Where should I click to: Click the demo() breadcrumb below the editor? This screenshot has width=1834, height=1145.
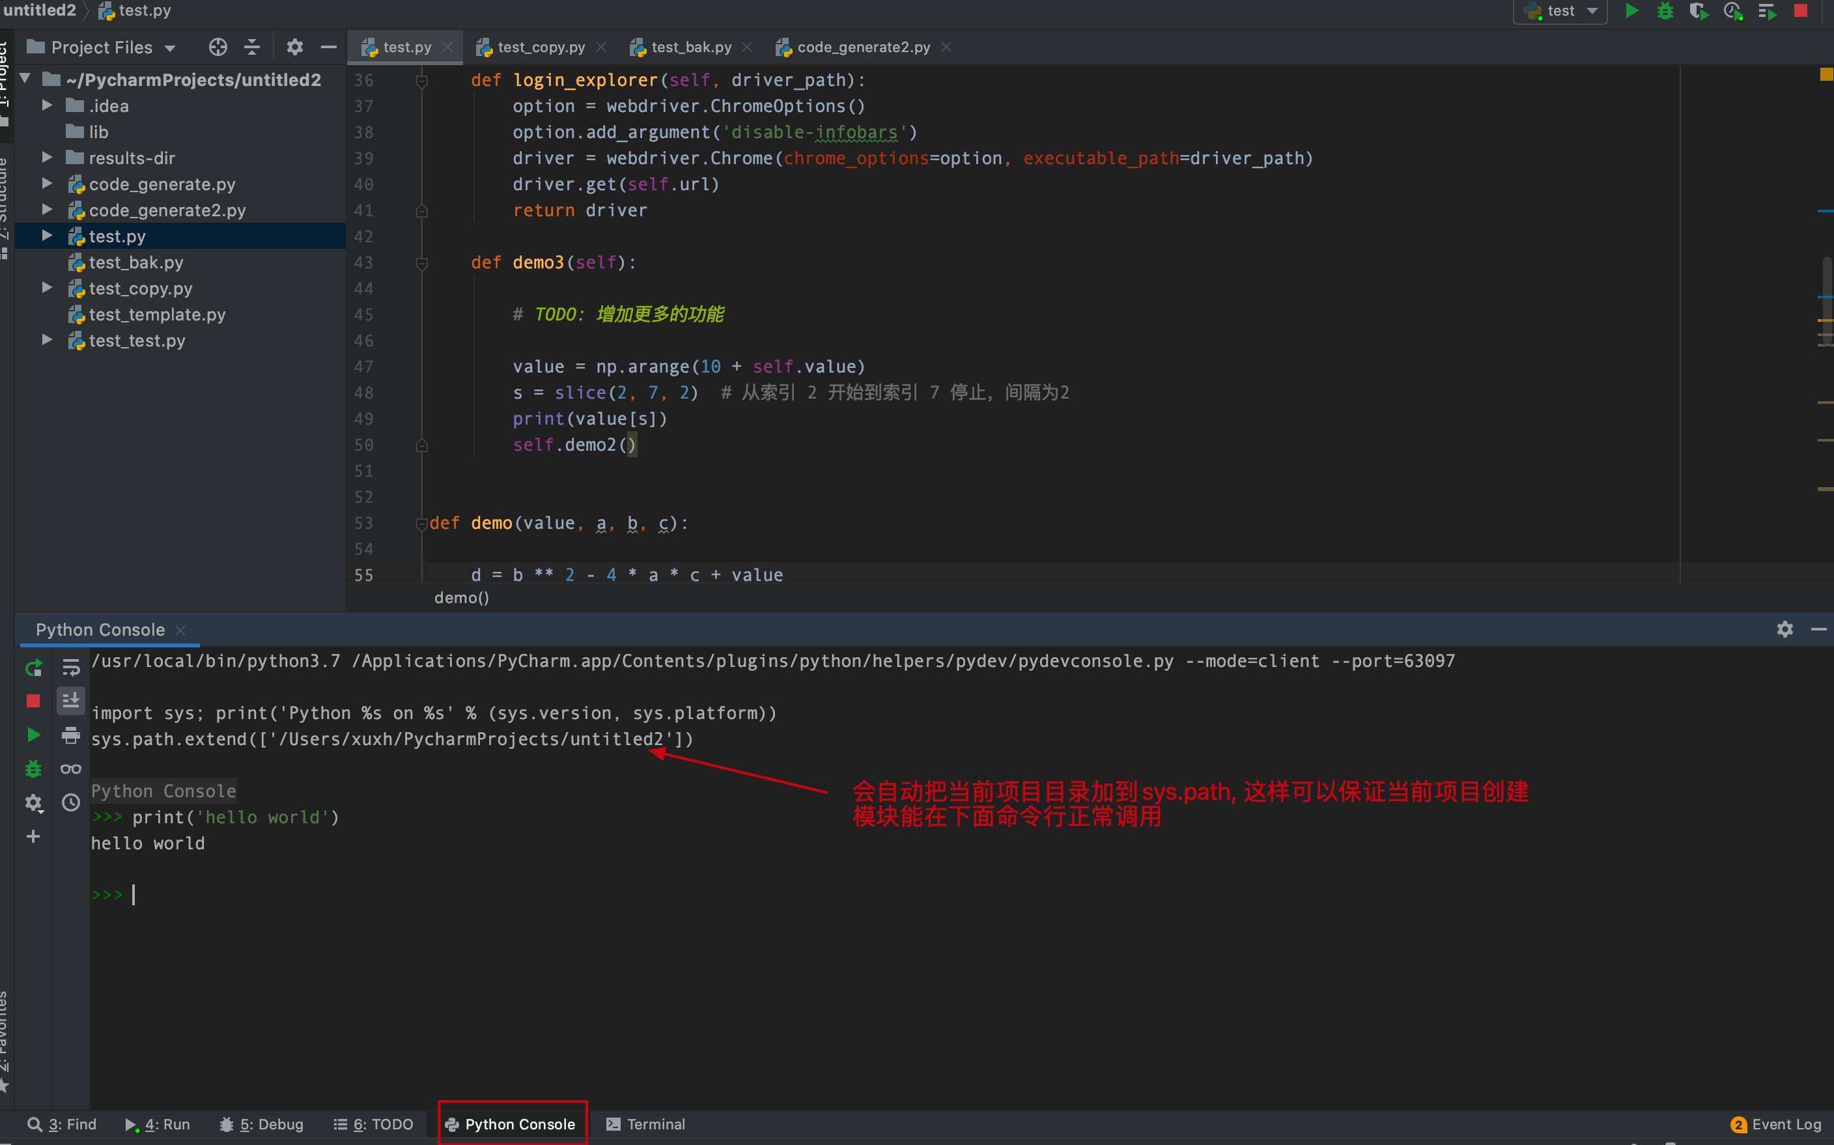461,597
